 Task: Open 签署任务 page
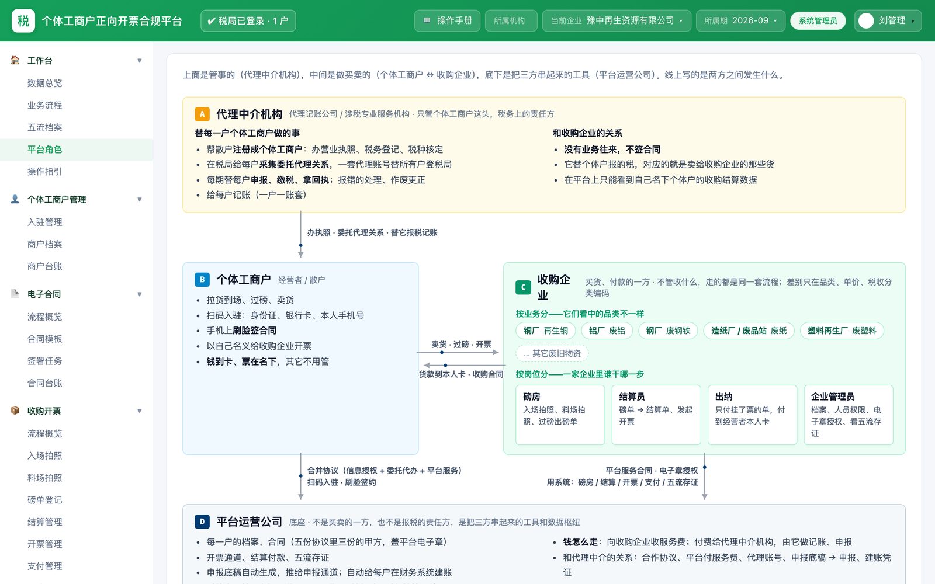coord(76,361)
